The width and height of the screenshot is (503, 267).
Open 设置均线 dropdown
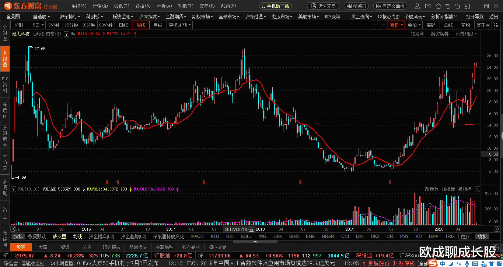click(466, 34)
